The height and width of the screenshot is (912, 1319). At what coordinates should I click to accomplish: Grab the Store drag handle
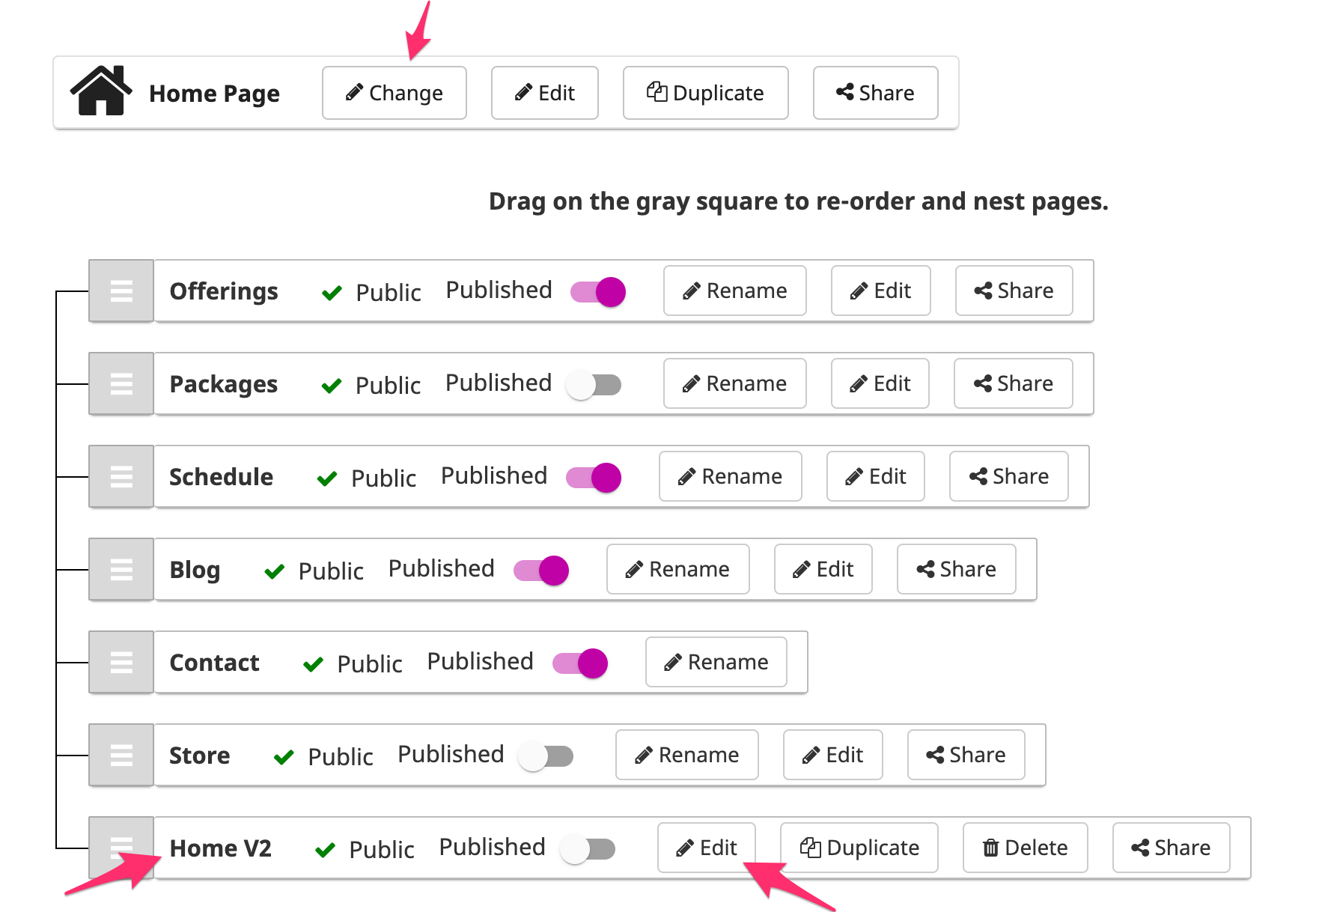coord(121,755)
